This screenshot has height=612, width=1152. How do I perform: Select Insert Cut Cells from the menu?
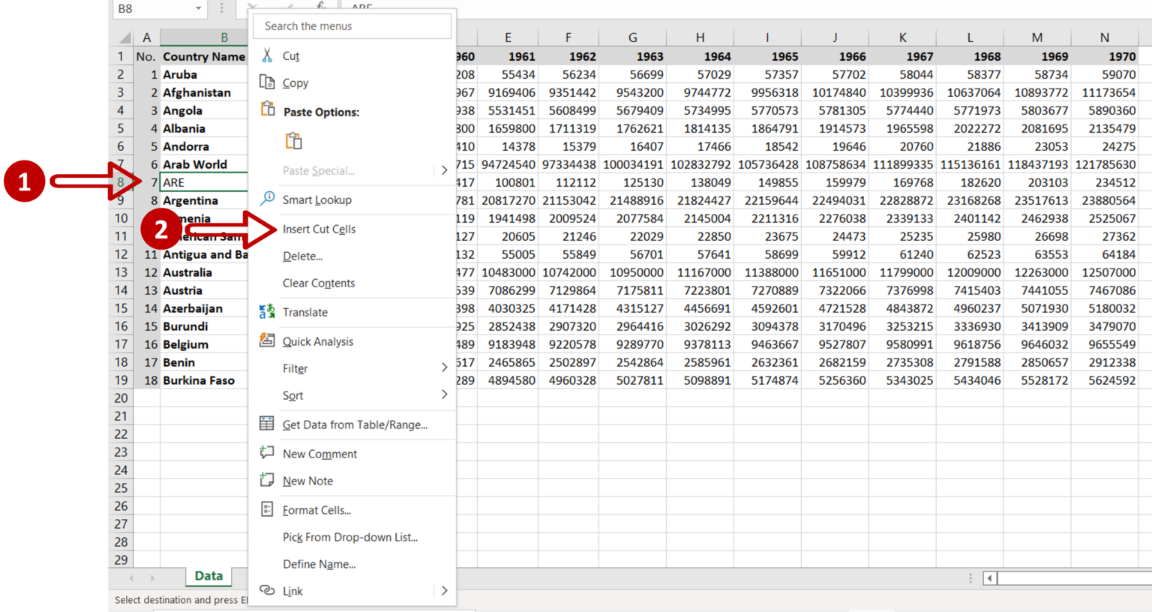(320, 227)
